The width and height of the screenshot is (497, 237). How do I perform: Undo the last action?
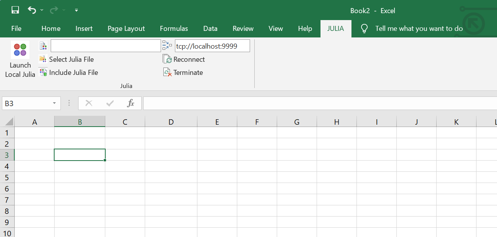tap(32, 10)
